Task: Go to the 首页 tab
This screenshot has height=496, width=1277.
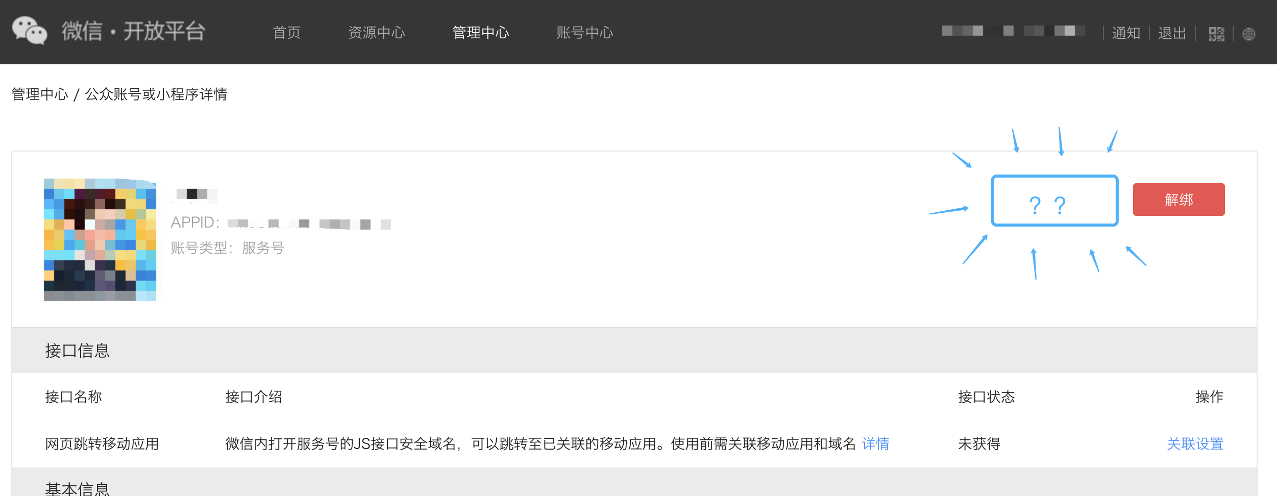Action: coord(287,33)
